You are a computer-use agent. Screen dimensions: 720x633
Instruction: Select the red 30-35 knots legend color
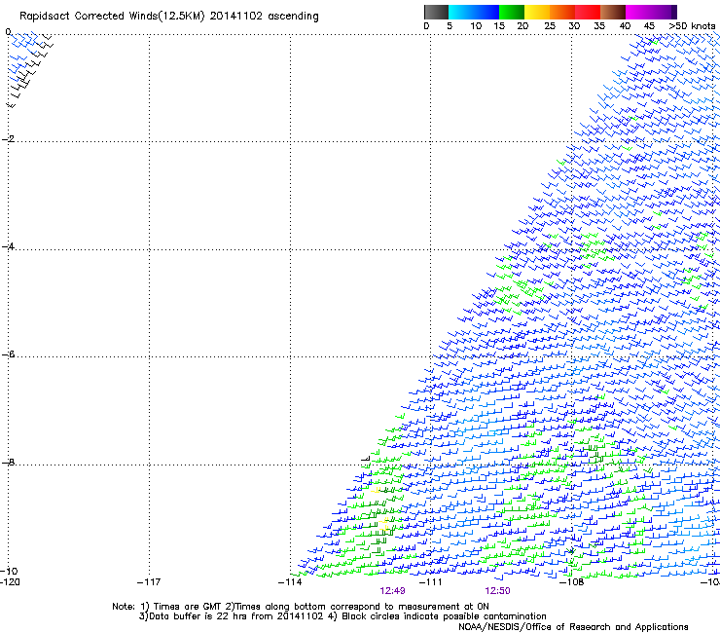588,12
